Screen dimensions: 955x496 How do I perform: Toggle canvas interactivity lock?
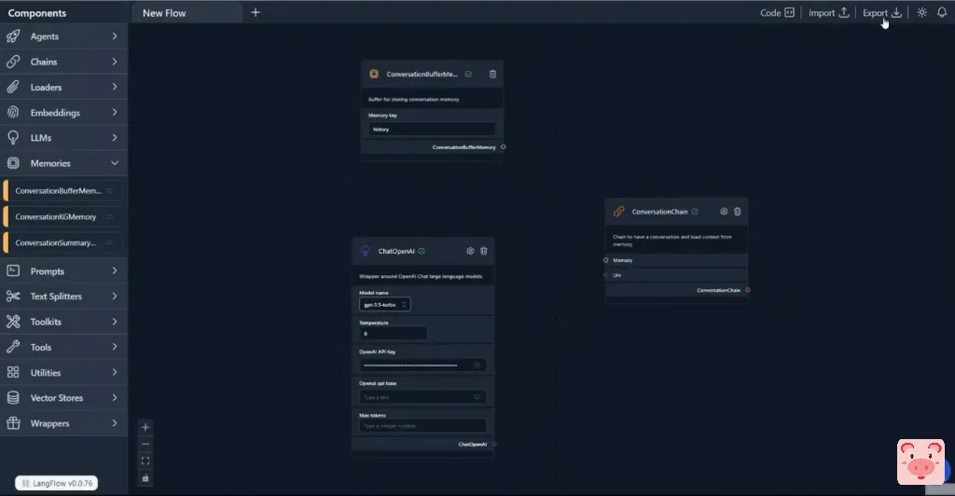click(x=145, y=478)
